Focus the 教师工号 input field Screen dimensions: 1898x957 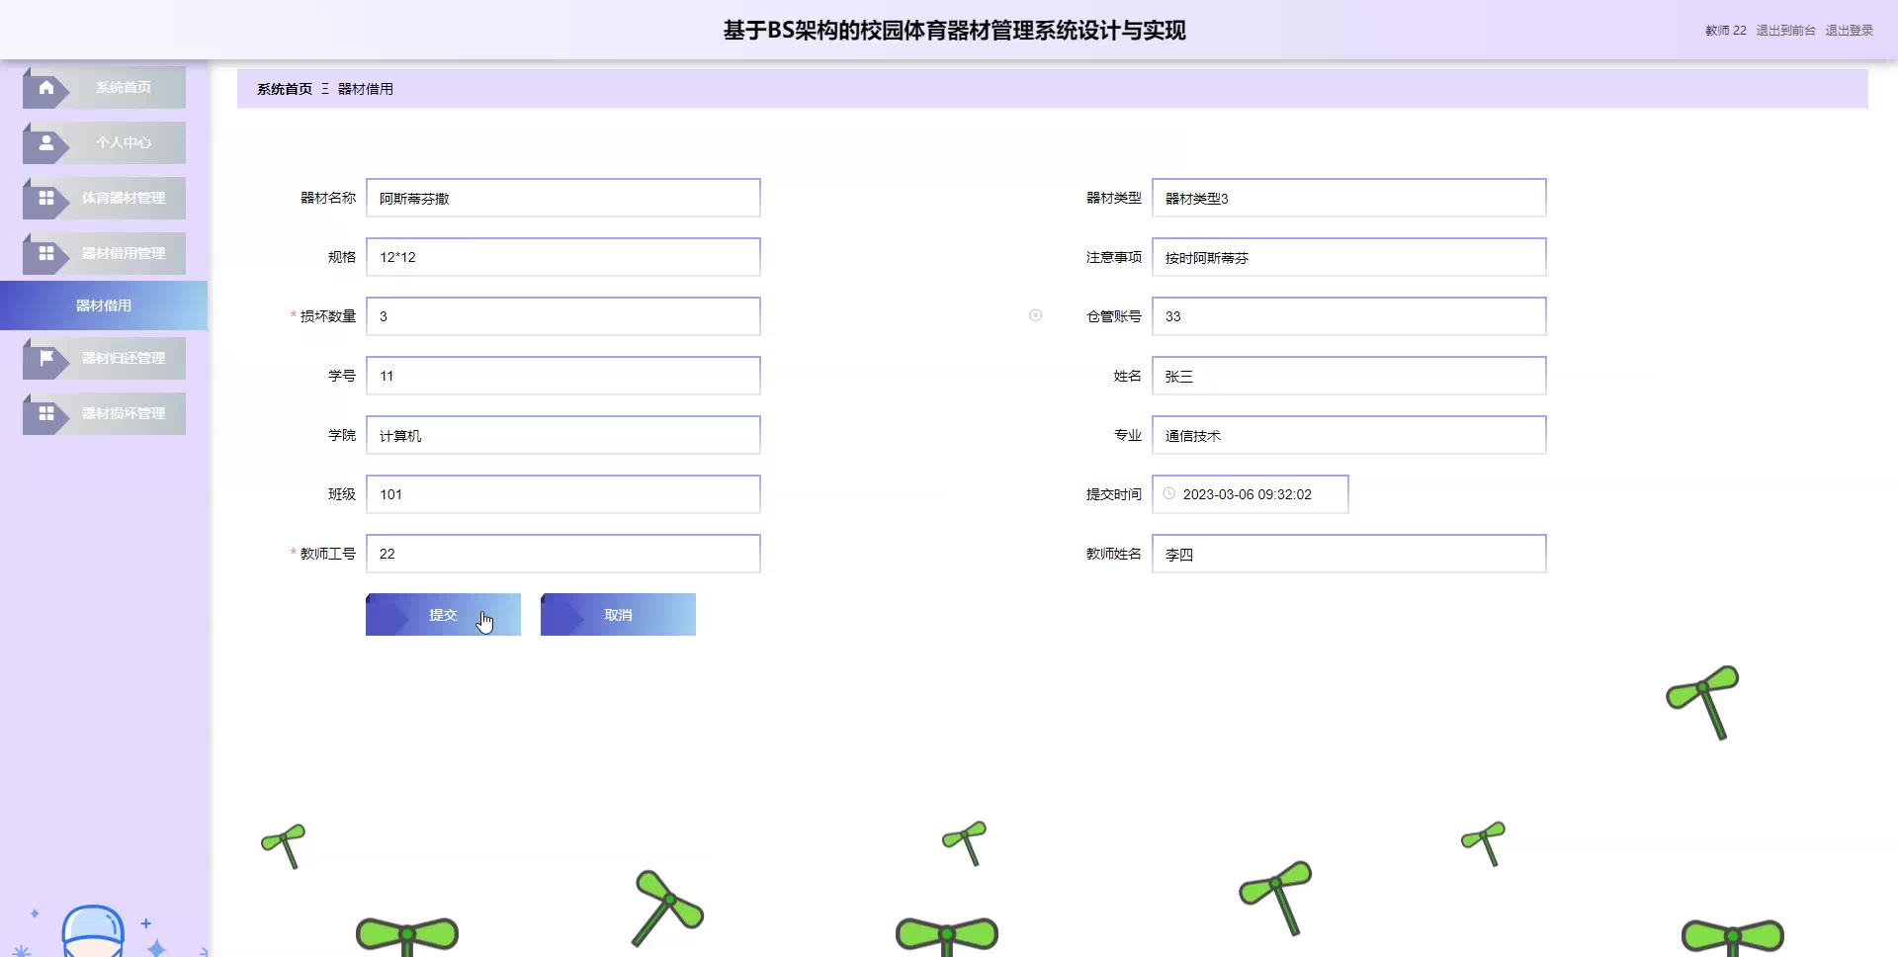point(563,554)
